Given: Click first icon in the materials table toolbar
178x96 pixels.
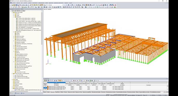Looking at the screenshot, I should point(45,81).
